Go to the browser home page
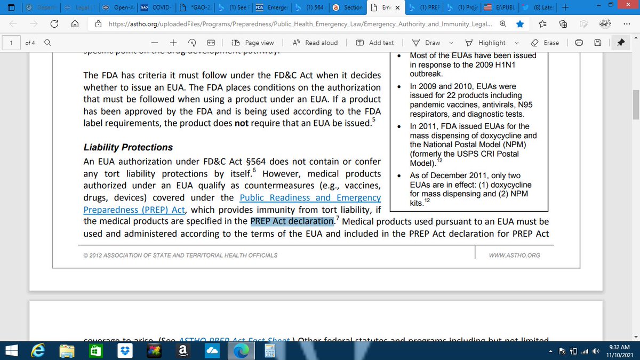Image resolution: width=640 pixels, height=360 pixels. click(75, 24)
